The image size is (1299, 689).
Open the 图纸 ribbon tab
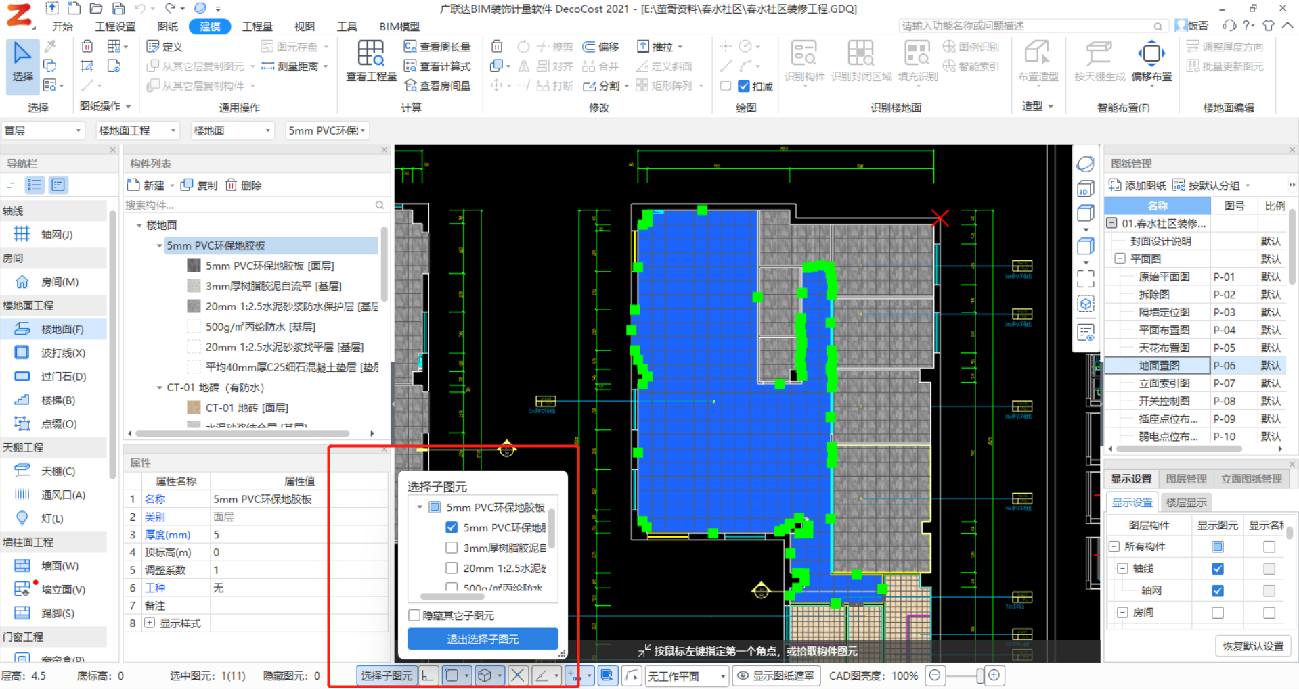click(x=167, y=26)
